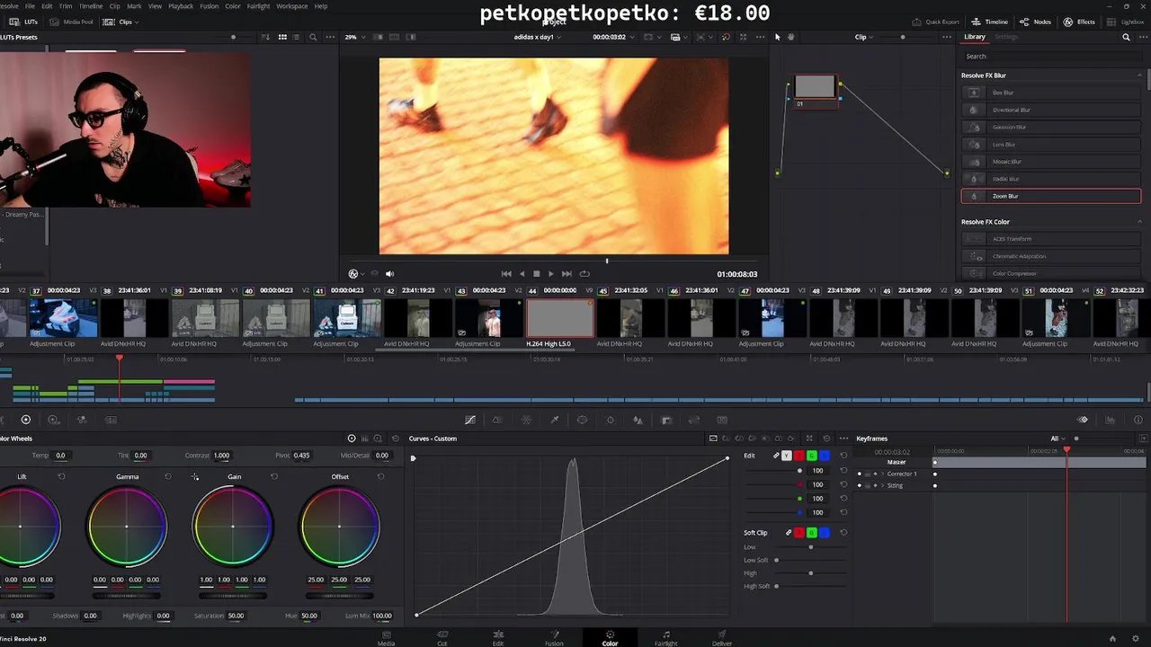
Task: Reset the Lift wheel
Action: click(x=62, y=476)
